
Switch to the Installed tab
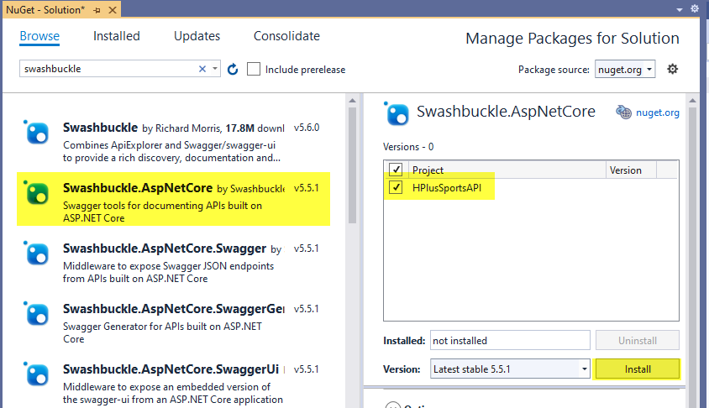(117, 36)
